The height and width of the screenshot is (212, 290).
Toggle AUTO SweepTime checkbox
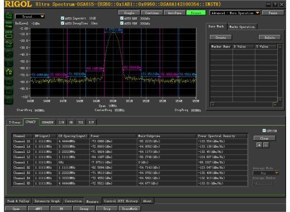62,23
